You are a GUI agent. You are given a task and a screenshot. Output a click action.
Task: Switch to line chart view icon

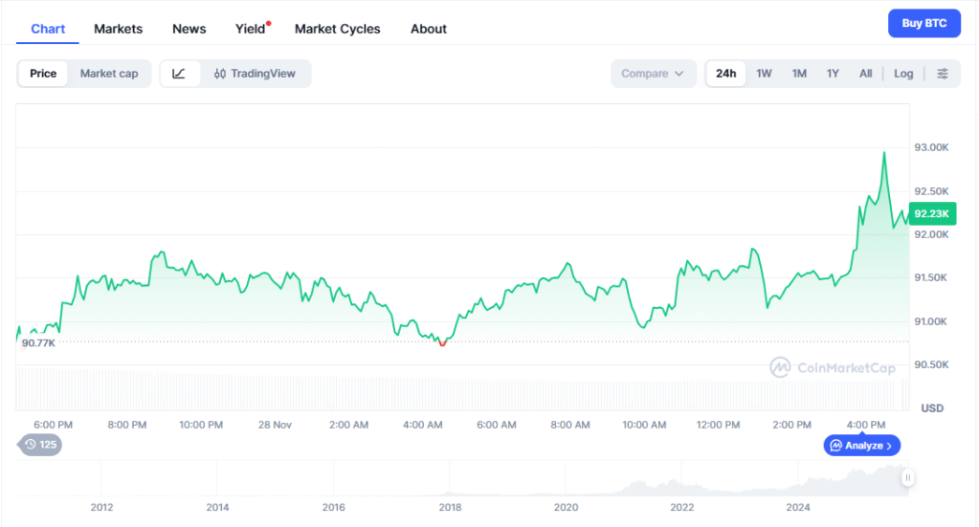pyautogui.click(x=180, y=74)
